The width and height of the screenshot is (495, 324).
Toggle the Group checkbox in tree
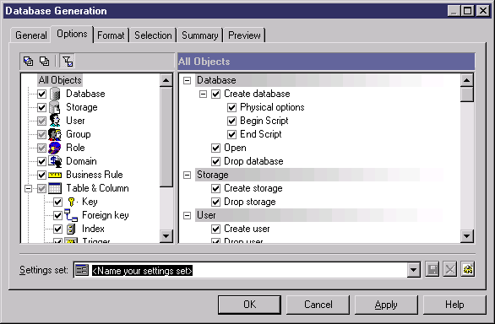tap(41, 135)
